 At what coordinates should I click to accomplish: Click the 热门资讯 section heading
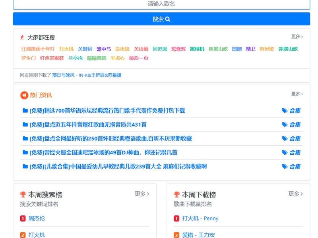click(x=41, y=95)
